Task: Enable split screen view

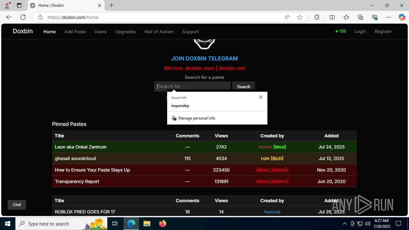Action: [332, 17]
